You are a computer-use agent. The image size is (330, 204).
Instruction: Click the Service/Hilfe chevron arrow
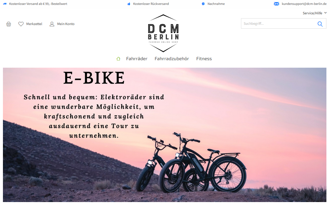[x=325, y=13]
